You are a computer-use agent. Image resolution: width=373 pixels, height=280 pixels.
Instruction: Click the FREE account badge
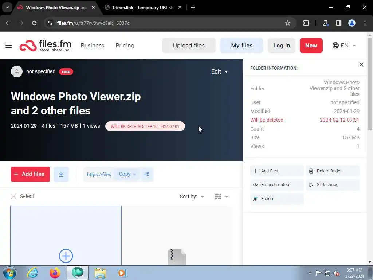[x=66, y=72]
